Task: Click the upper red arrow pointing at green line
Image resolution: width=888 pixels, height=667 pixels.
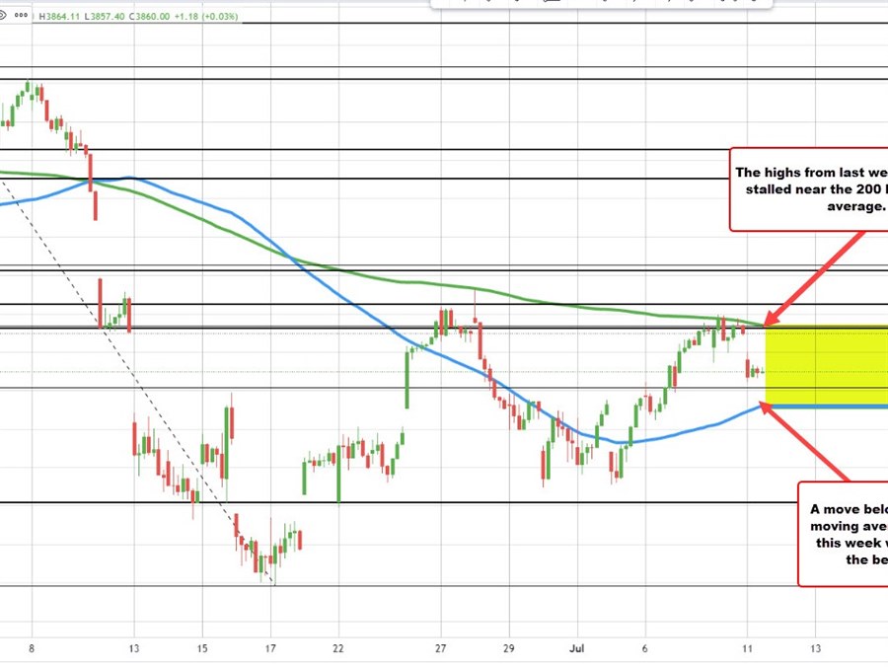Action: click(x=819, y=276)
